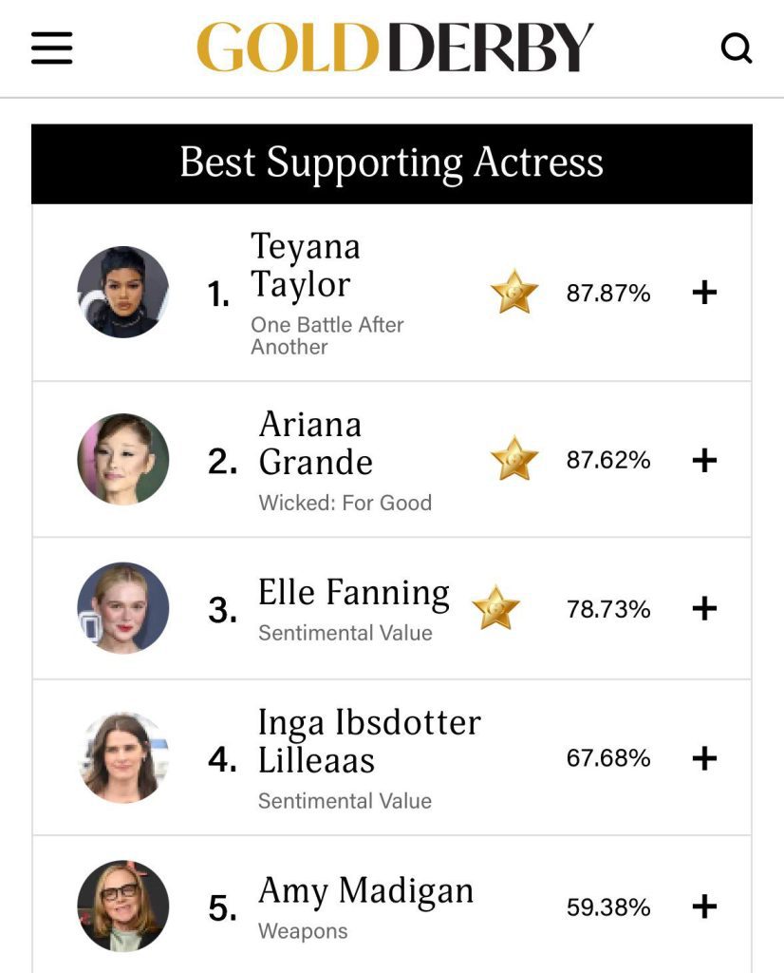The height and width of the screenshot is (973, 784).
Task: Click Elle Fanning's profile photo
Action: click(x=122, y=608)
